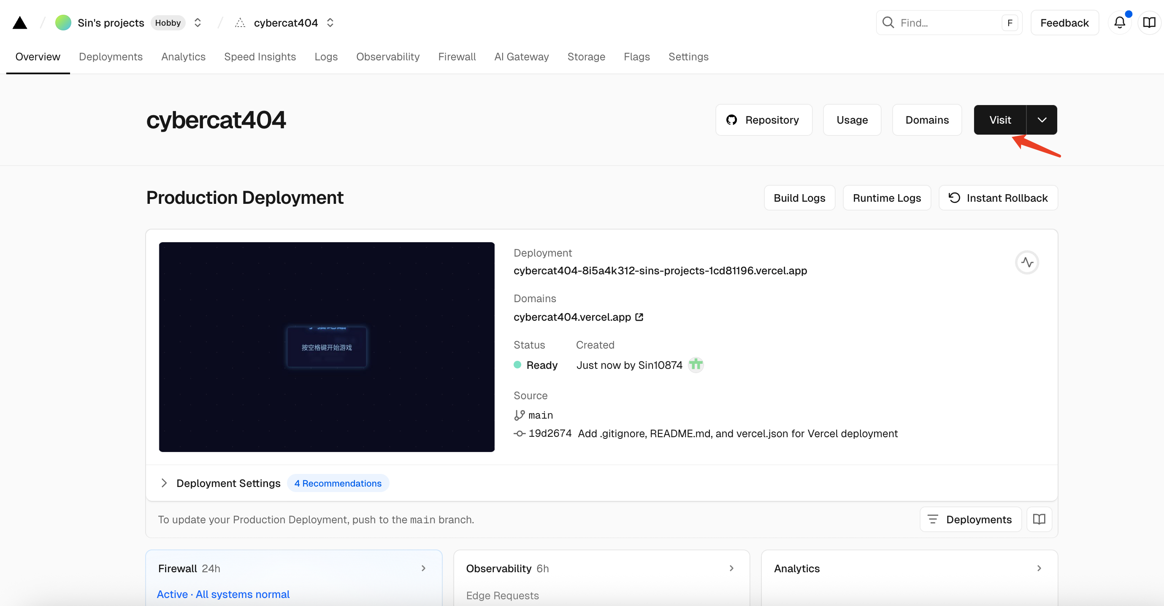Open the project switcher next to cybercat404
Screen dimensions: 1164x606
point(330,23)
